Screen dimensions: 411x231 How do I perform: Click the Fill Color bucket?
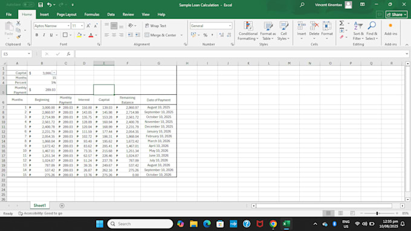(x=79, y=35)
